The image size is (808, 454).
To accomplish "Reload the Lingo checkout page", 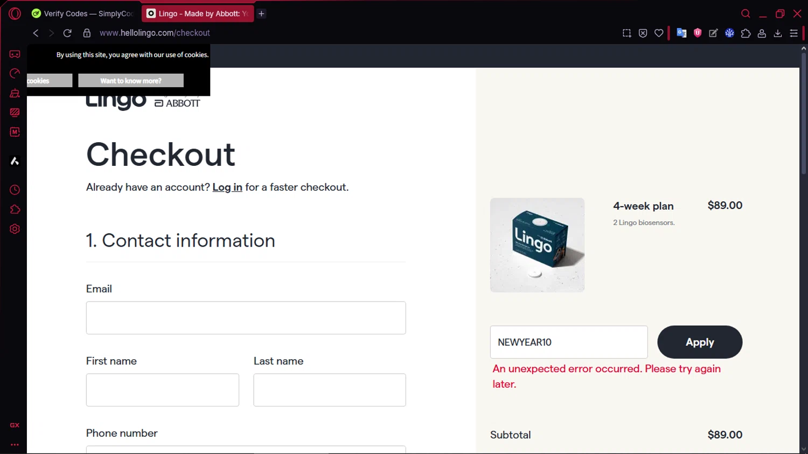I will [67, 33].
